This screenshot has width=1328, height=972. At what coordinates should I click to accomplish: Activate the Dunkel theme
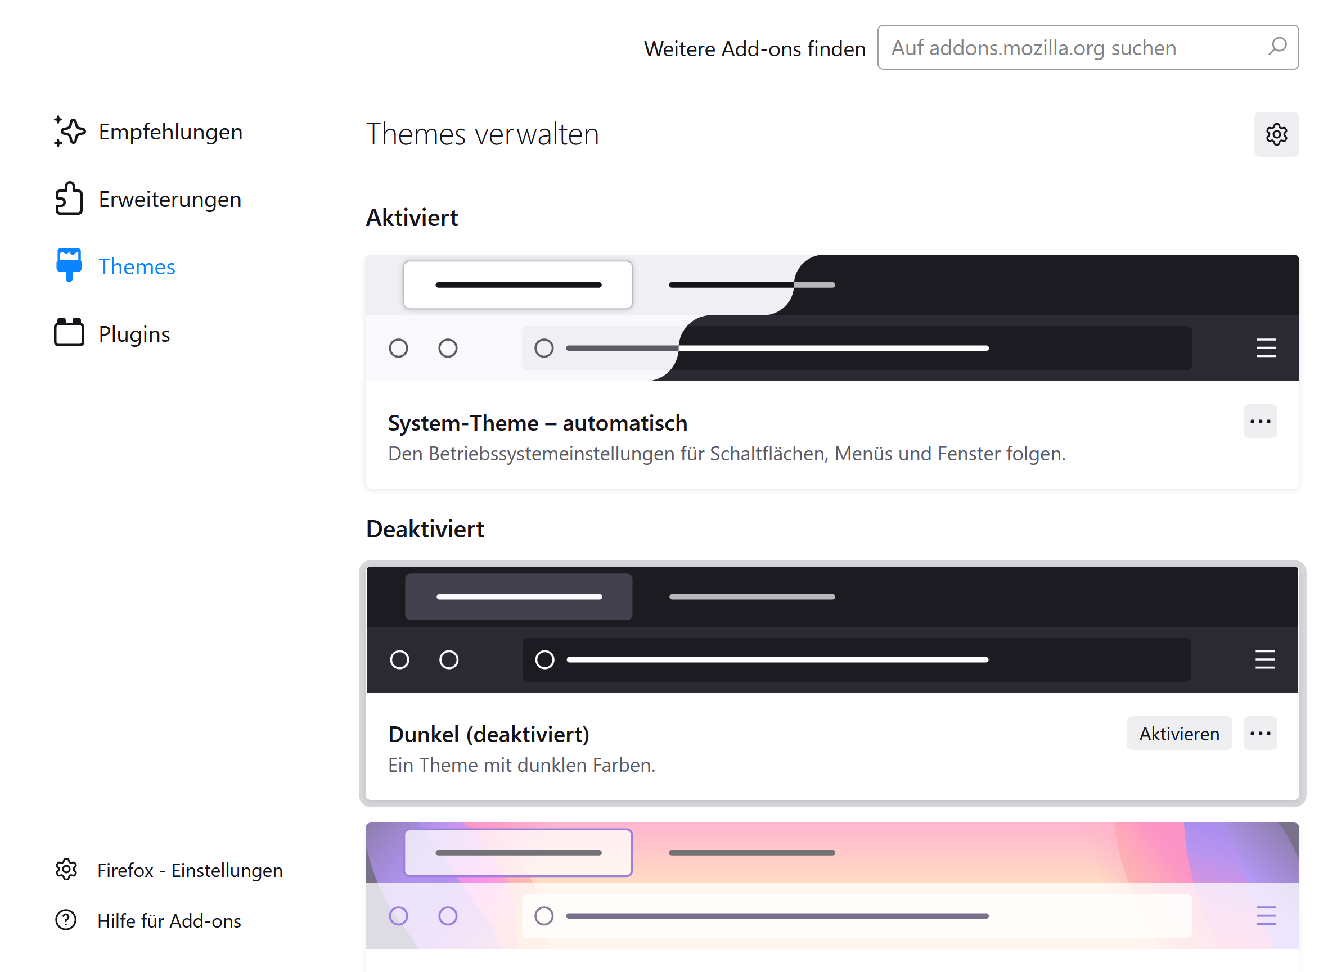tap(1178, 733)
